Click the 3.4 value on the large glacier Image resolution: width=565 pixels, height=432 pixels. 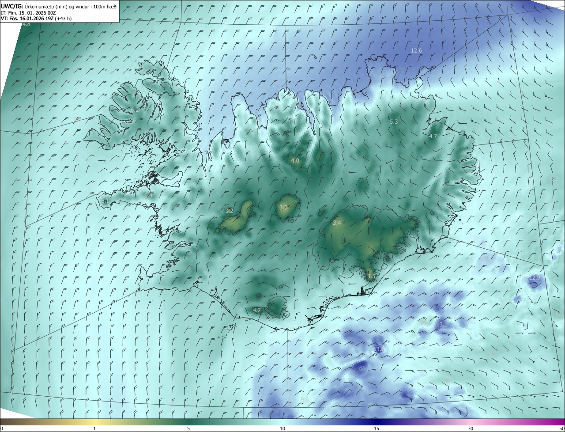[x=336, y=223]
